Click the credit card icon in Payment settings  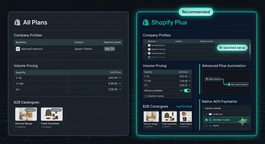(210, 114)
